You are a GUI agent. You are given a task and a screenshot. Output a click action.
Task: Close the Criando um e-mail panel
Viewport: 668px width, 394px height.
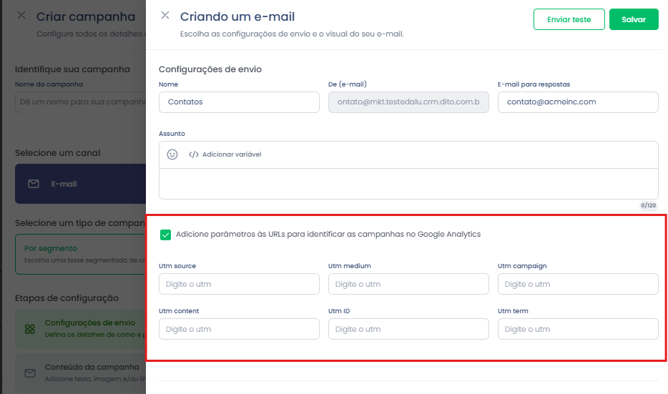click(x=165, y=15)
